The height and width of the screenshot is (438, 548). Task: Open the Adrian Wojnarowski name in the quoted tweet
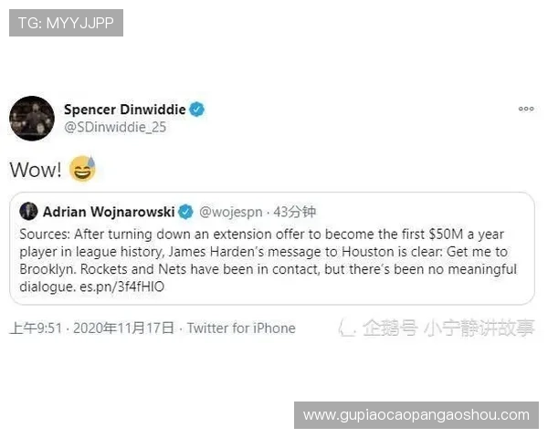[109, 212]
